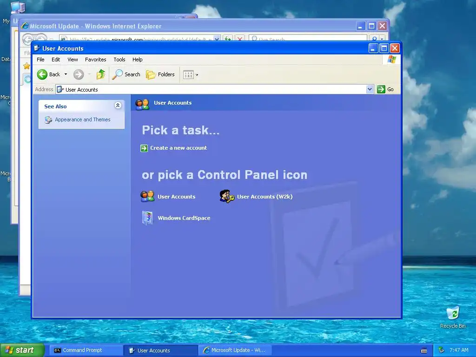Viewport: 476px width, 357px height.
Task: Click Create a new account
Action: [x=178, y=148]
